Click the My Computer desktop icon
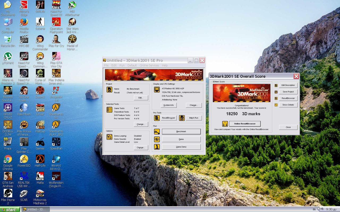This screenshot has width=340, height=212. [8, 25]
